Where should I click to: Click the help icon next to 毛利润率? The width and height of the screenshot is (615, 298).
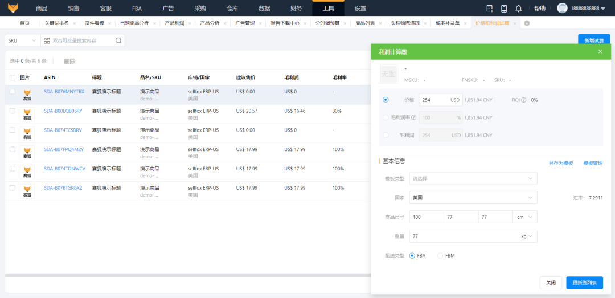pos(414,117)
